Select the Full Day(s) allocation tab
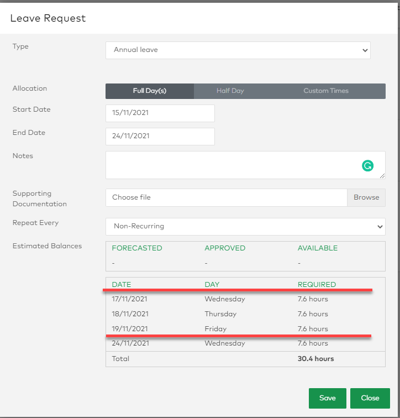Image resolution: width=400 pixels, height=418 pixels. pyautogui.click(x=150, y=91)
